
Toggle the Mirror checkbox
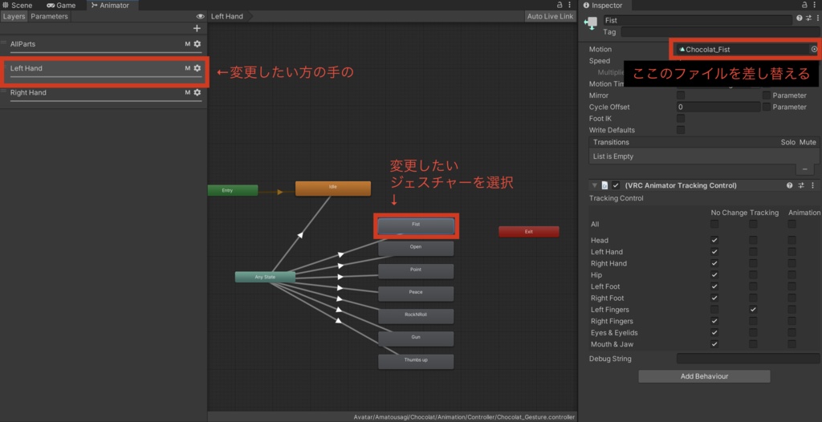click(681, 95)
